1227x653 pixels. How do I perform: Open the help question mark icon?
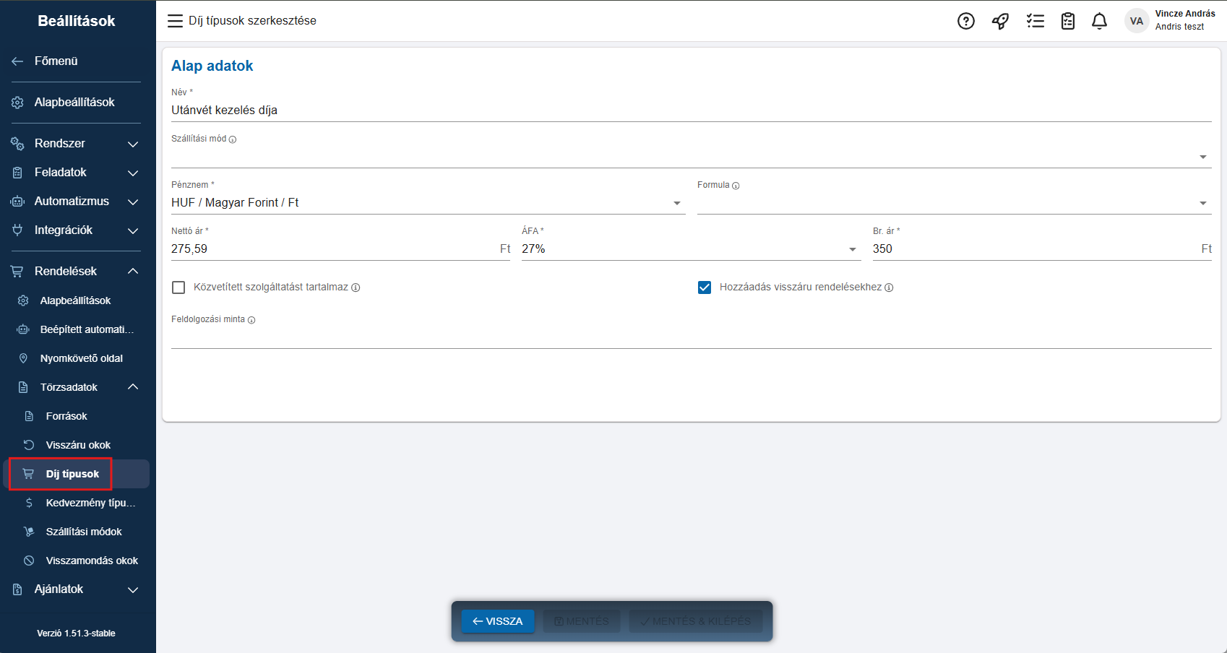[966, 21]
